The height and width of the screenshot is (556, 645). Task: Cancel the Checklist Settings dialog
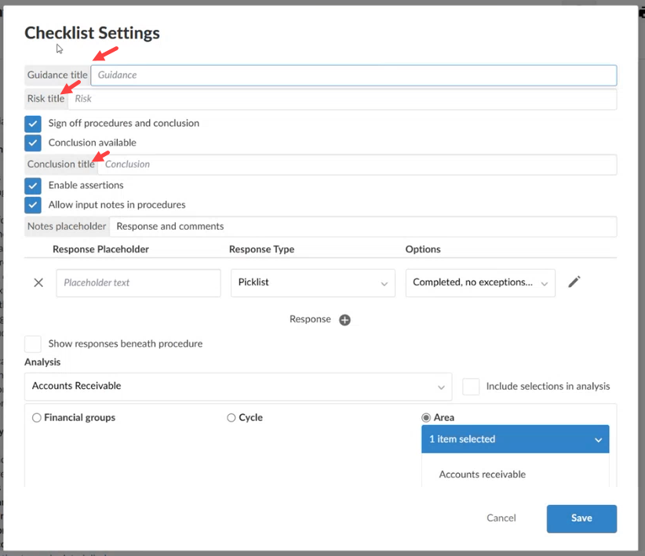pyautogui.click(x=501, y=518)
